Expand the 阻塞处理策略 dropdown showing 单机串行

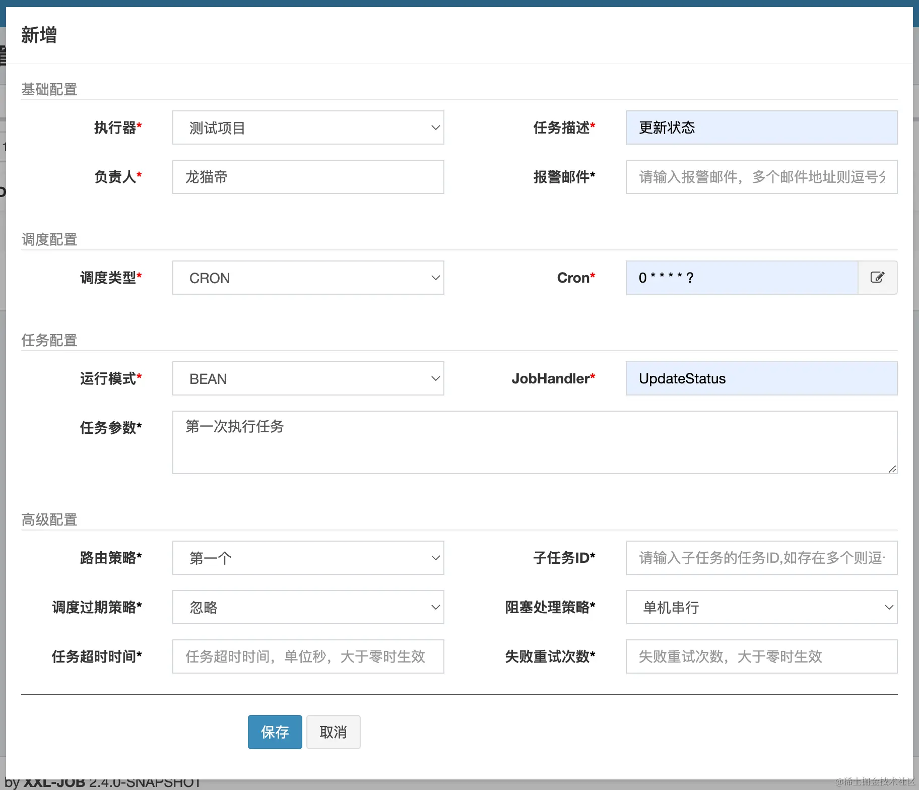(x=762, y=607)
